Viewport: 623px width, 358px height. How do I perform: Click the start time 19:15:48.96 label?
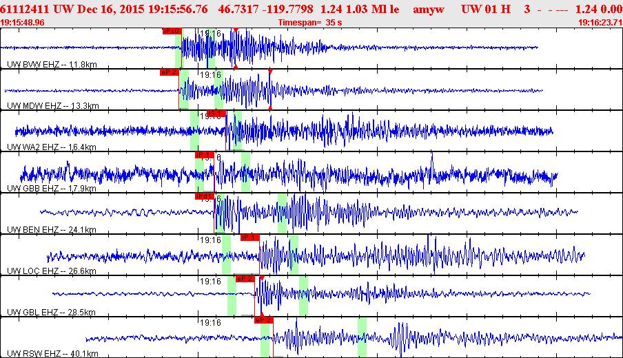pyautogui.click(x=23, y=23)
